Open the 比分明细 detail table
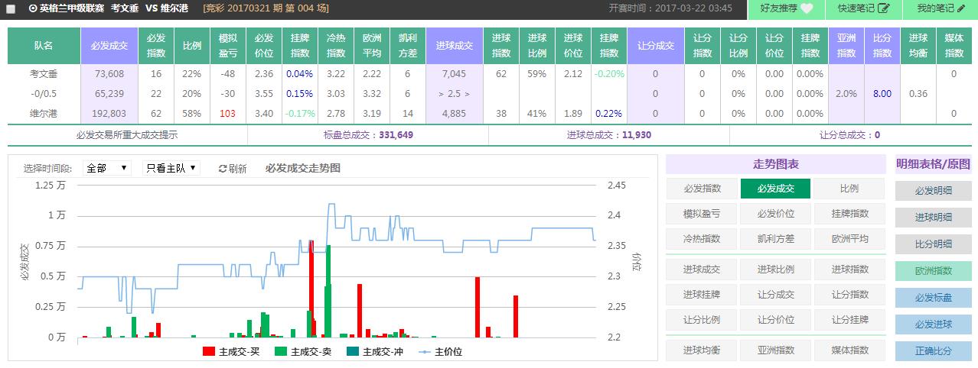Image resolution: width=978 pixels, height=368 pixels. coord(934,244)
